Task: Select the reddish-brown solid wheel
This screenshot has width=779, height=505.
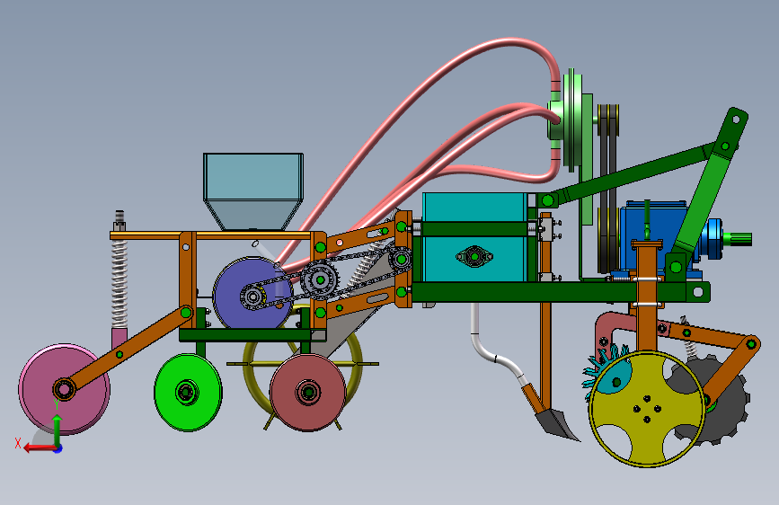Action: point(307,392)
